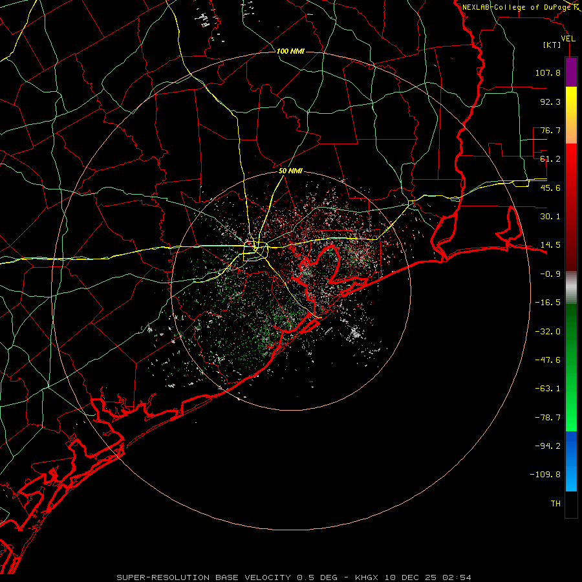
Task: Select the -109.8 legend value
Action: 545,475
